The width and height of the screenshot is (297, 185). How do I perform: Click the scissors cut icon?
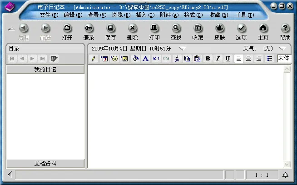177,59
